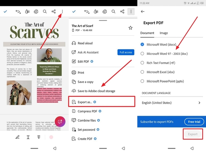The image size is (206, 153).
Task: Tap the undo icon in the middle screen toolbar
Action: 87,12
